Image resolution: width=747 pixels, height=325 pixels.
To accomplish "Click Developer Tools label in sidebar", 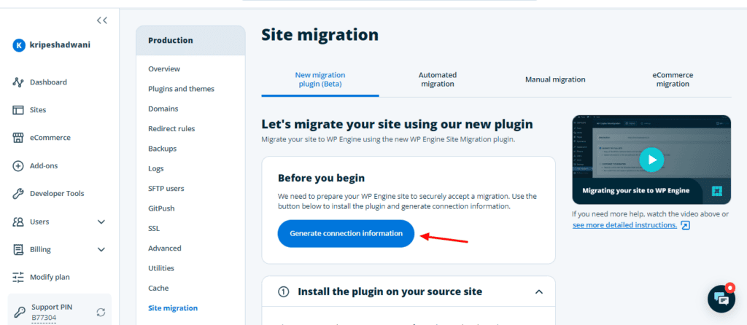I will tap(57, 194).
